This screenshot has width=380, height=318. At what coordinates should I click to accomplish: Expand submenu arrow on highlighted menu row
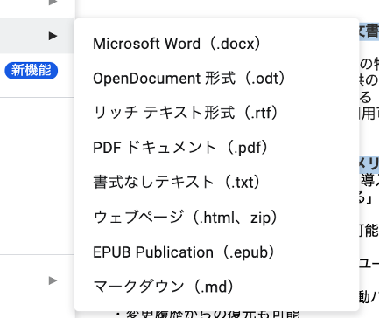53,36
